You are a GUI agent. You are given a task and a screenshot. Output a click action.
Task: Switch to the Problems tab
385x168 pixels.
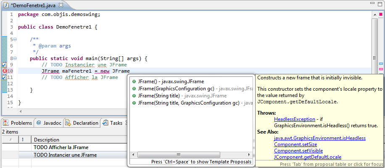18,123
